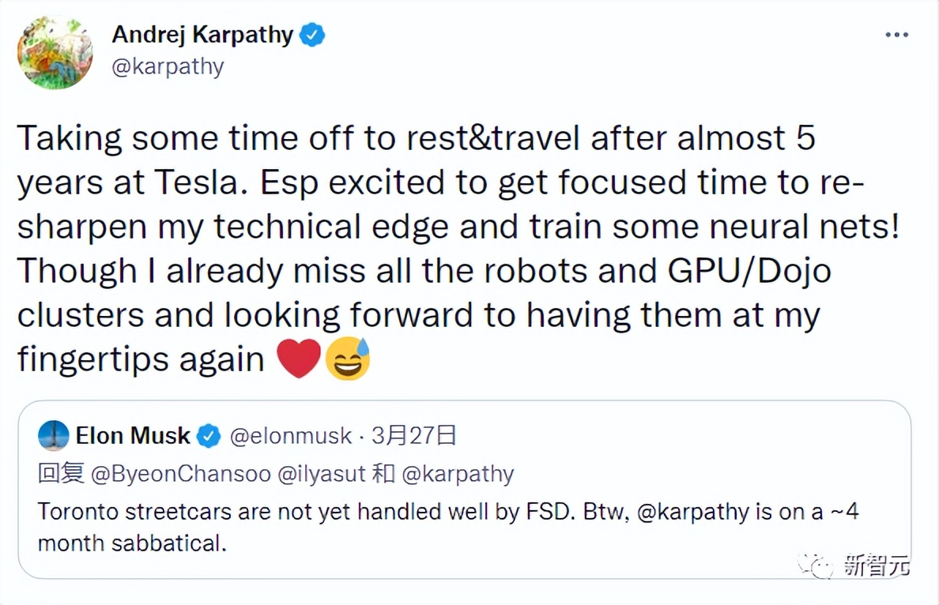The height and width of the screenshot is (605, 939).
Task: Click the name Elon Musk in quoted tweet
Action: click(133, 435)
